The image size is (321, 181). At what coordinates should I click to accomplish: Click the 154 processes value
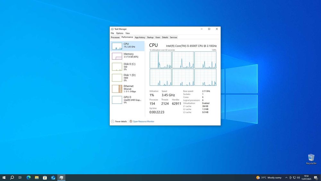point(152,104)
